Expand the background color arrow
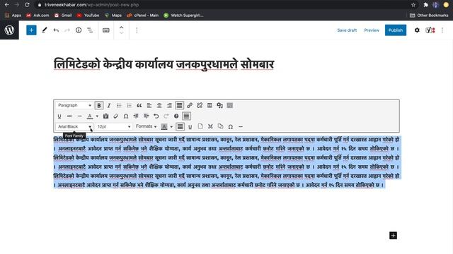 tap(171, 126)
